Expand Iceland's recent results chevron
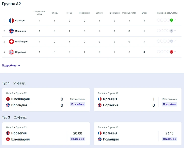 (175, 31)
